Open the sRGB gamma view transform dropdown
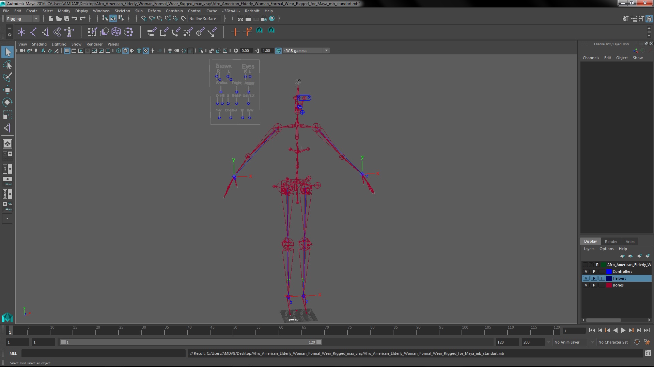Image resolution: width=654 pixels, height=367 pixels. click(x=306, y=51)
